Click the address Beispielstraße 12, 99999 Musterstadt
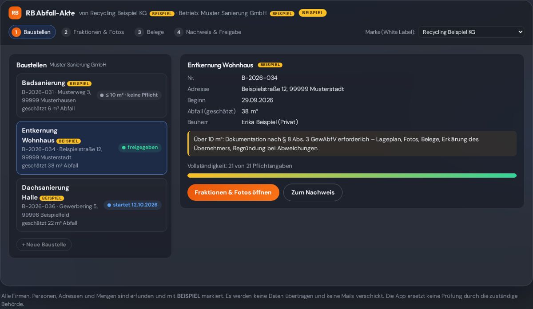This screenshot has height=309, width=533. pos(293,89)
